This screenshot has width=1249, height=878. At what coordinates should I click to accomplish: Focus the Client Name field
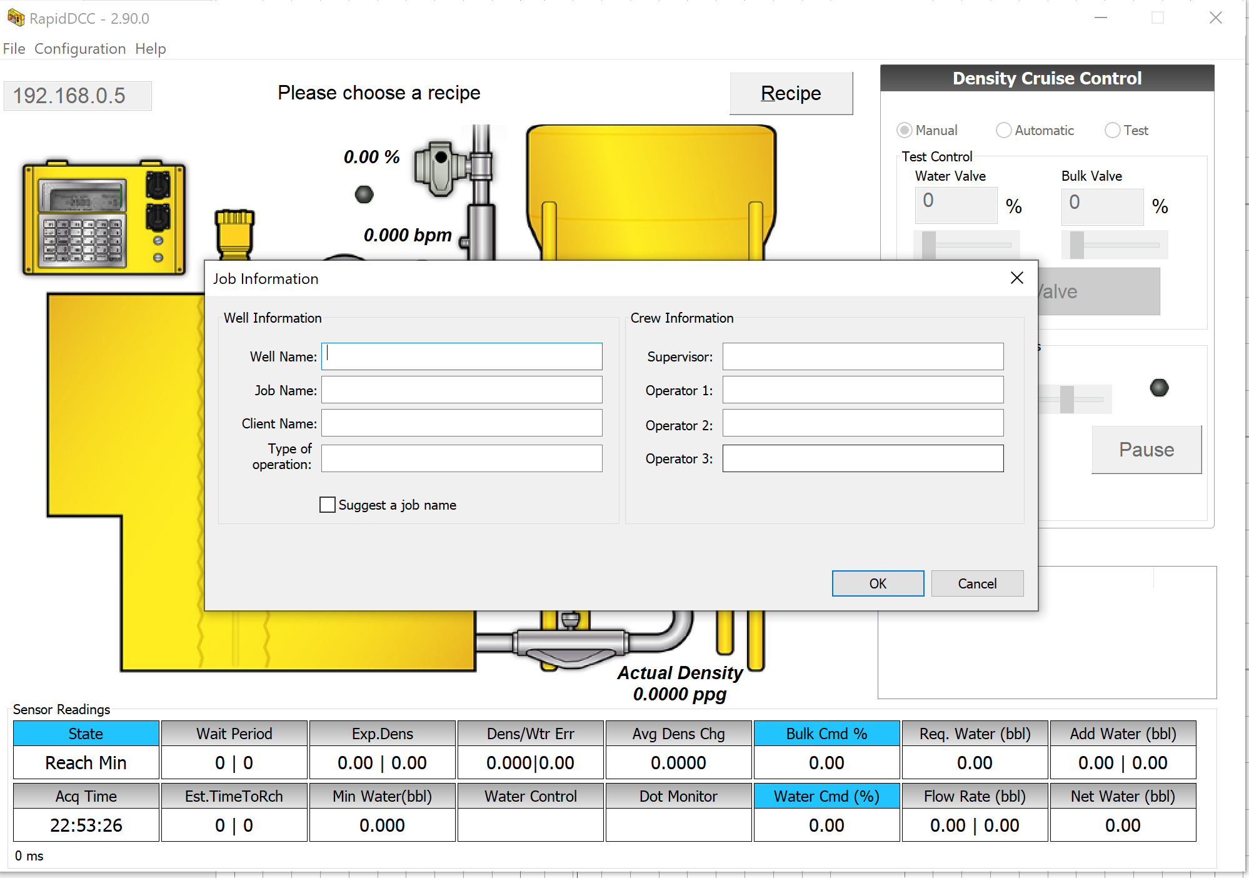462,423
